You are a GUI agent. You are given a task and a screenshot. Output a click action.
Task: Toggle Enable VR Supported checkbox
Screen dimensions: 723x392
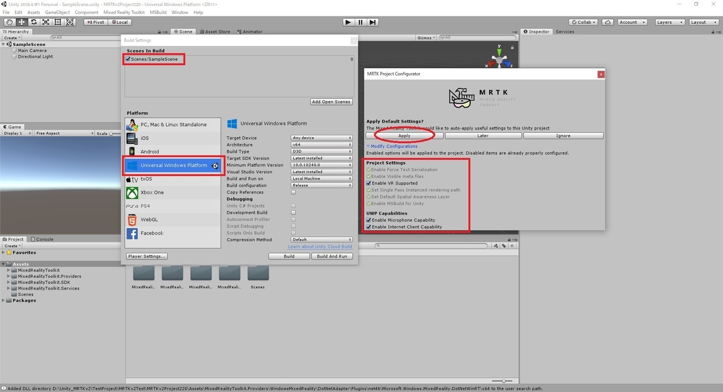tap(369, 183)
